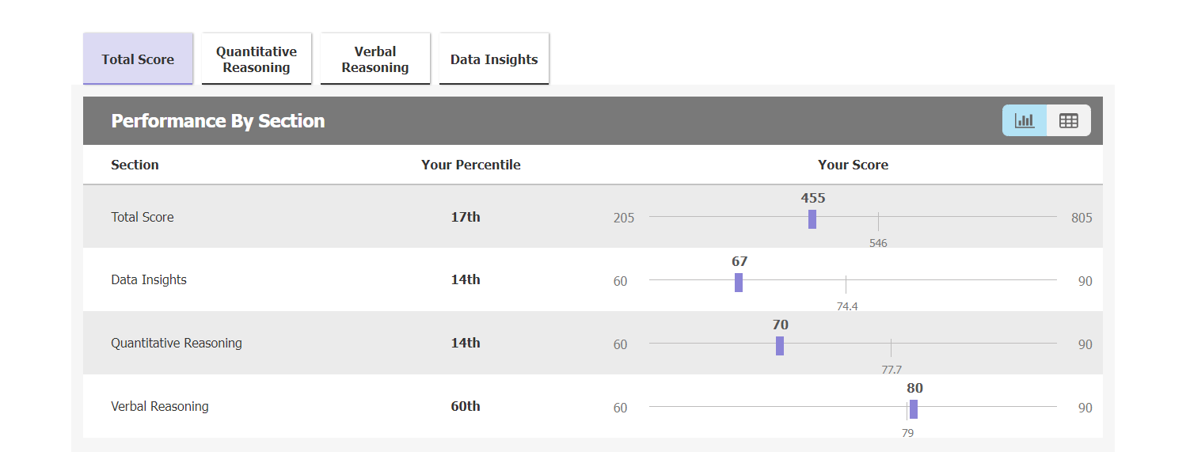Click the Verbal Reasoning 60th percentile value
This screenshot has height=452, width=1190.
(466, 406)
